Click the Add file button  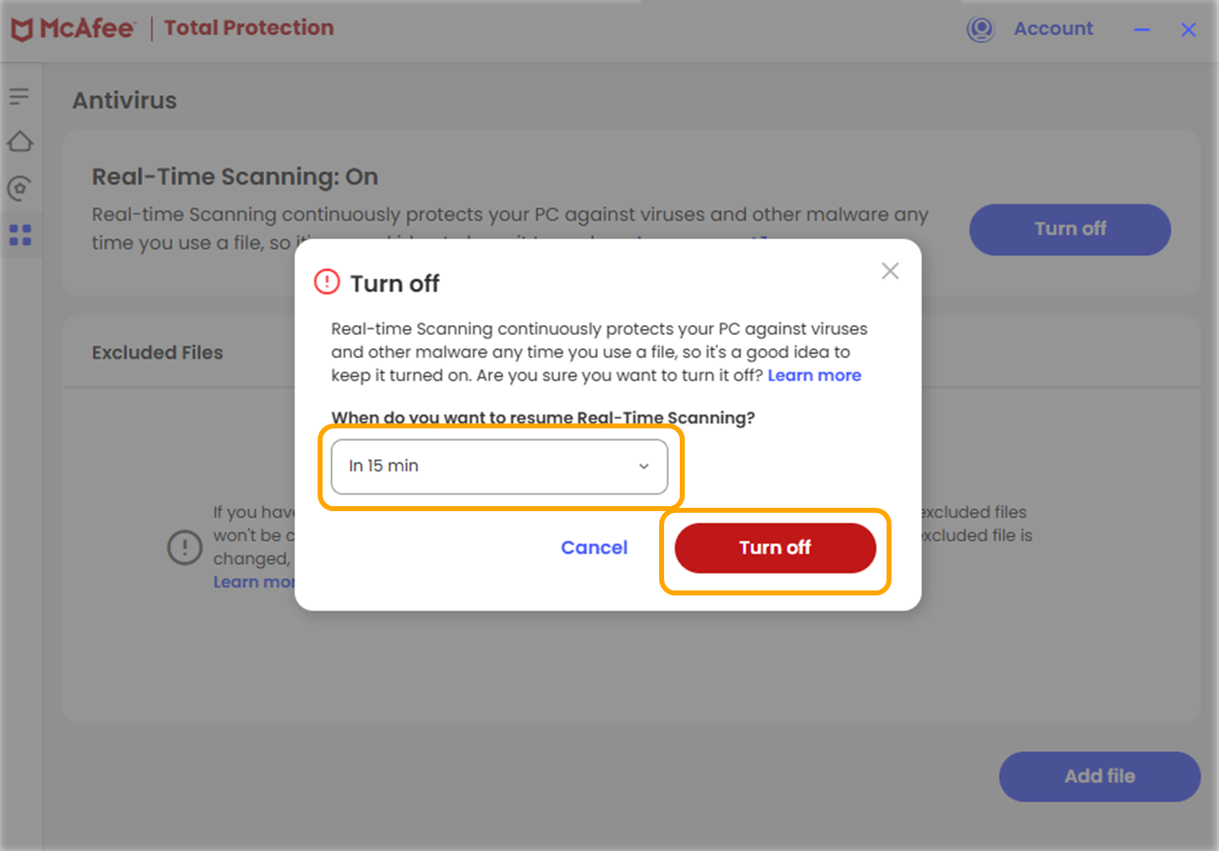[1099, 776]
